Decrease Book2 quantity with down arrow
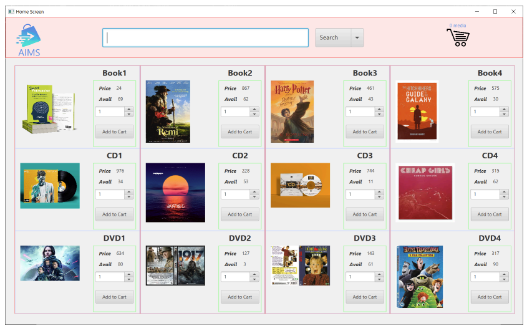 tap(254, 114)
